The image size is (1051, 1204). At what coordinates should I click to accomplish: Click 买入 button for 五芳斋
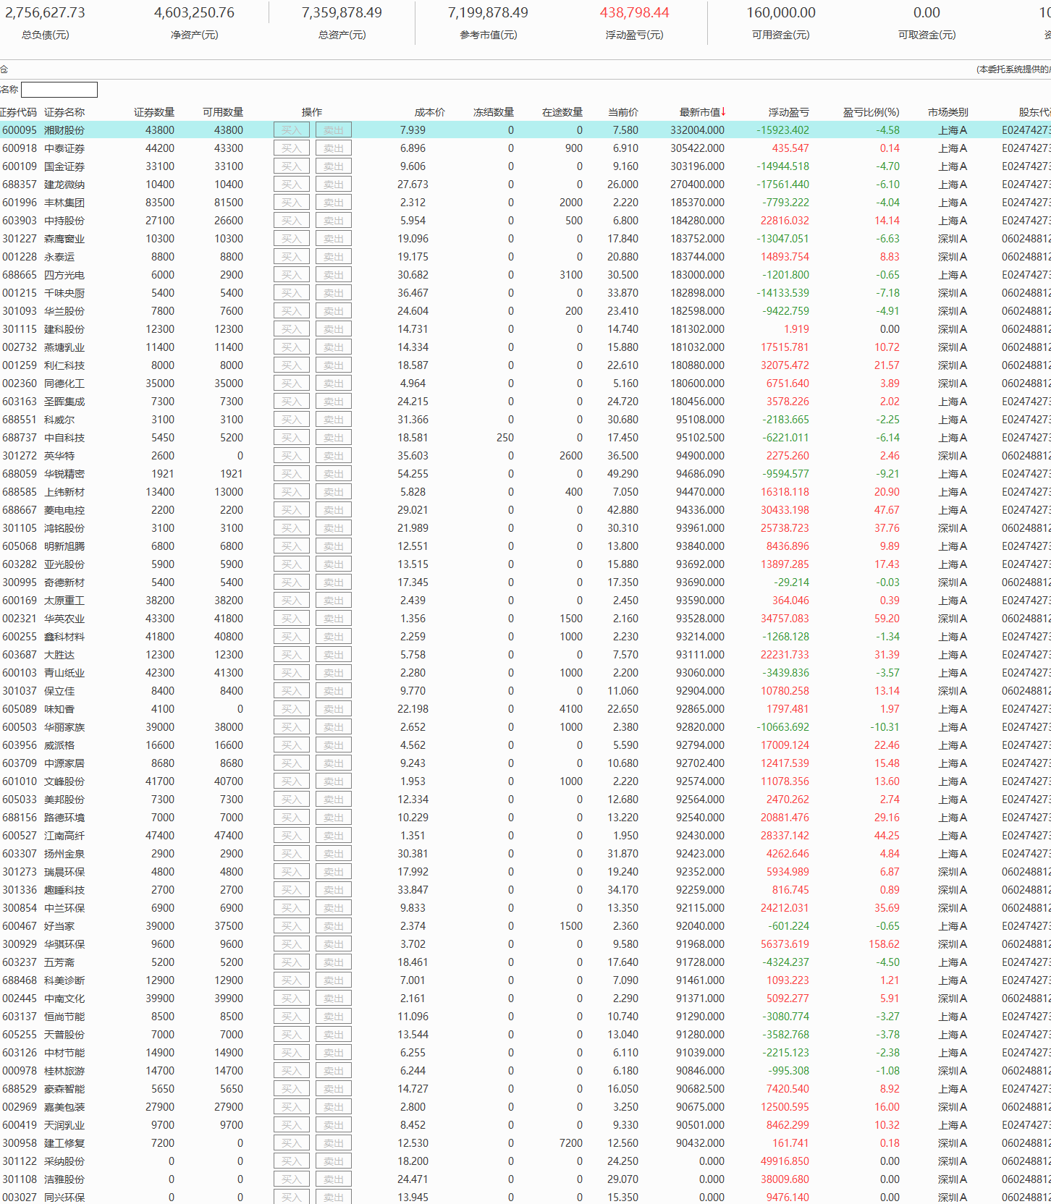(x=292, y=962)
